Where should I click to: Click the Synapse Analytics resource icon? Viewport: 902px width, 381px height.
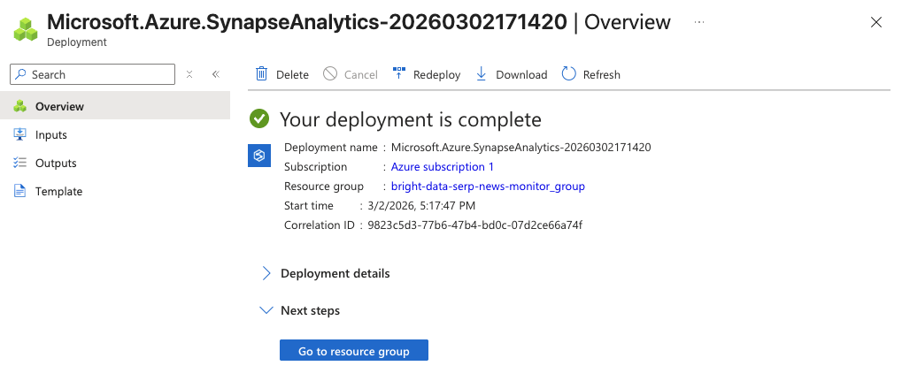pyautogui.click(x=259, y=156)
